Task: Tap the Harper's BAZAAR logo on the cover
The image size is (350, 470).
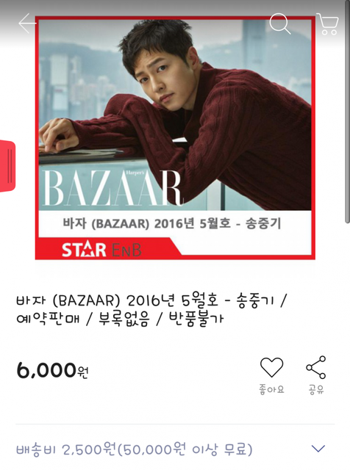Action: 112,188
